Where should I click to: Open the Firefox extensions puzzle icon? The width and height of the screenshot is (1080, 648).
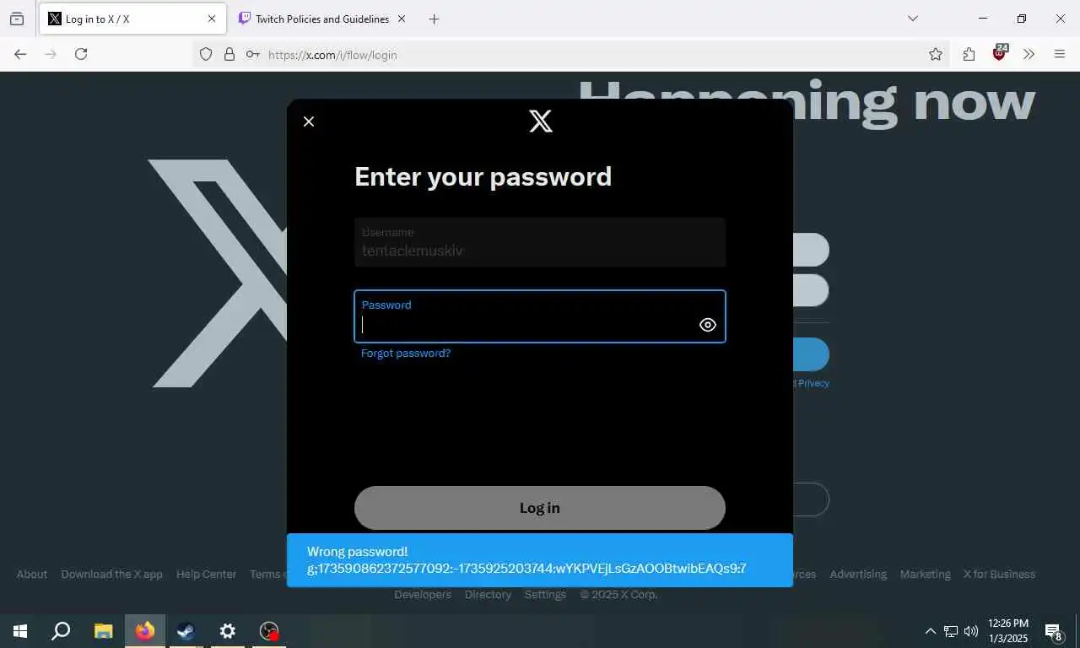click(969, 54)
